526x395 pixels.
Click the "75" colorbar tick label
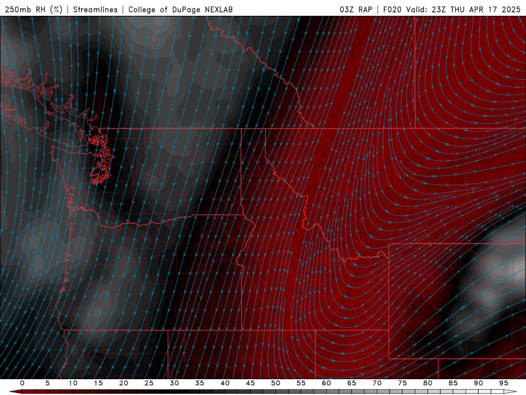pos(402,383)
